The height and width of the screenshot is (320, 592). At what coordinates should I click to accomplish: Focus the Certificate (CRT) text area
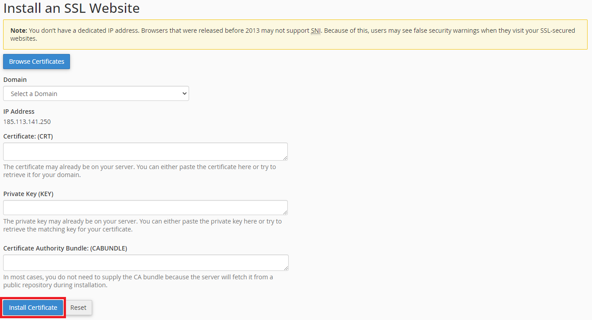[x=145, y=151]
